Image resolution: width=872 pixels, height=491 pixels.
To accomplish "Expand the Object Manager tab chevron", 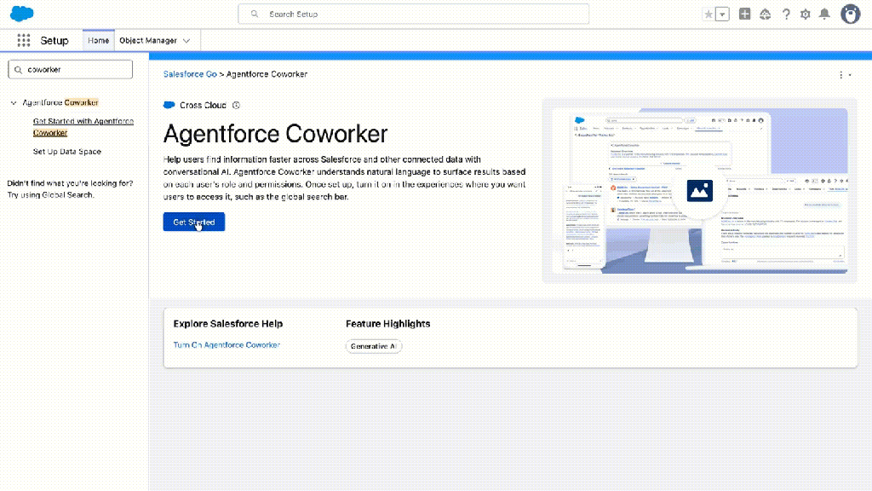I will tap(186, 41).
